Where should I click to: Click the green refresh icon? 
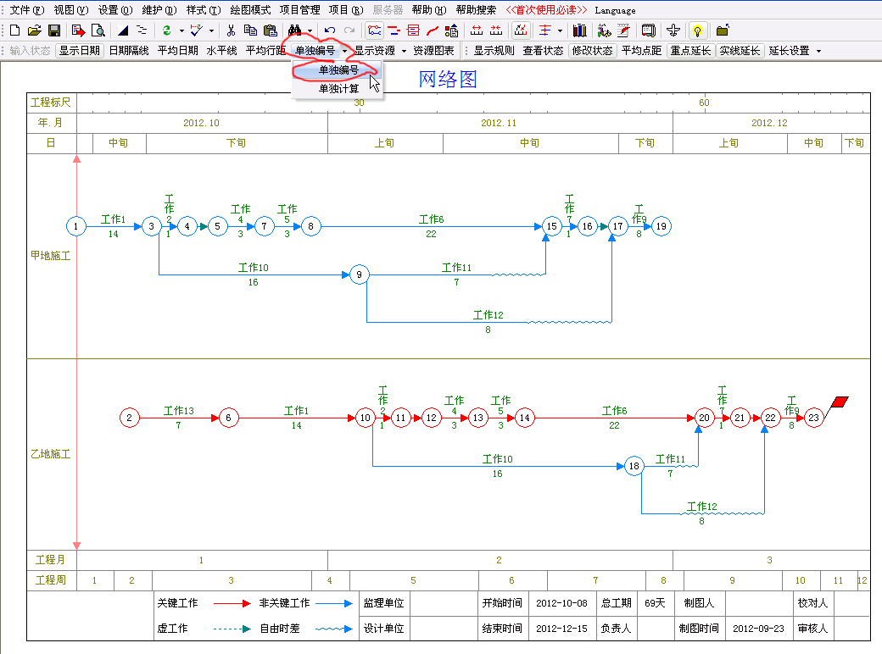point(166,30)
